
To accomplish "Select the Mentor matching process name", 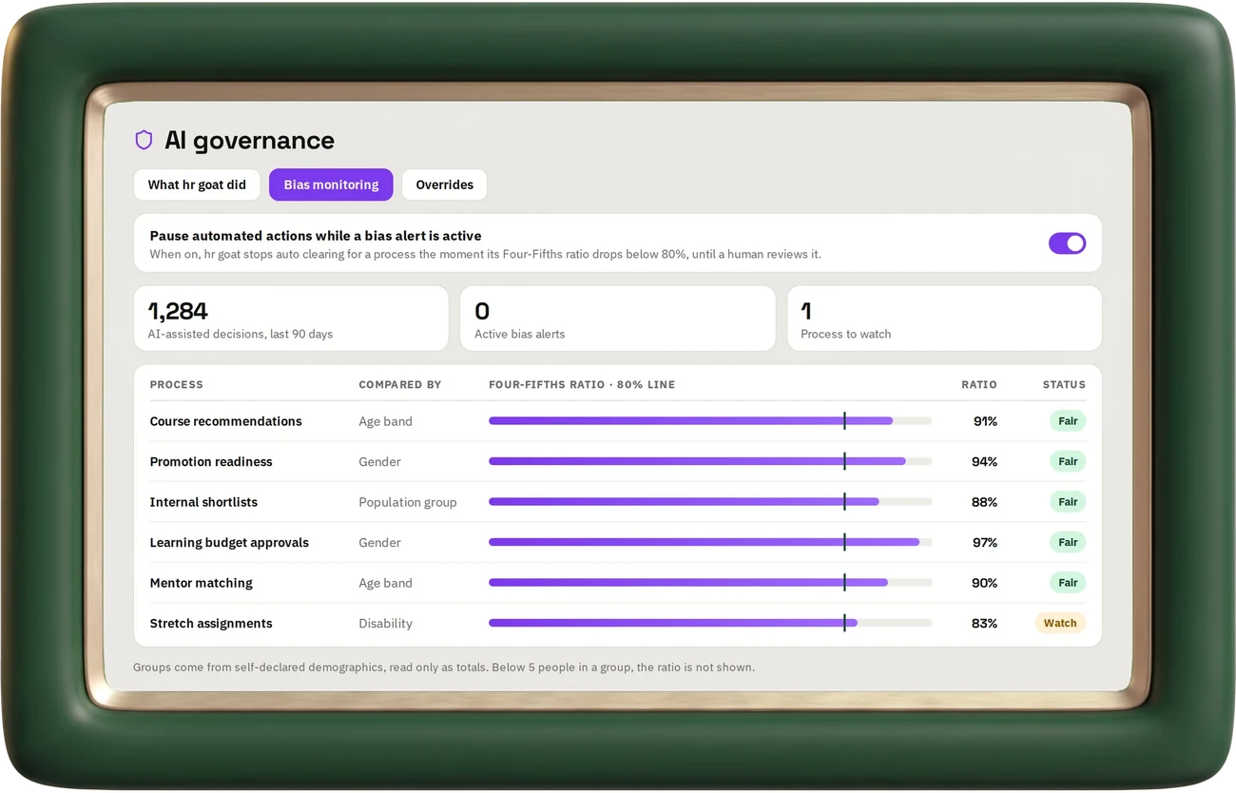I will pos(201,583).
